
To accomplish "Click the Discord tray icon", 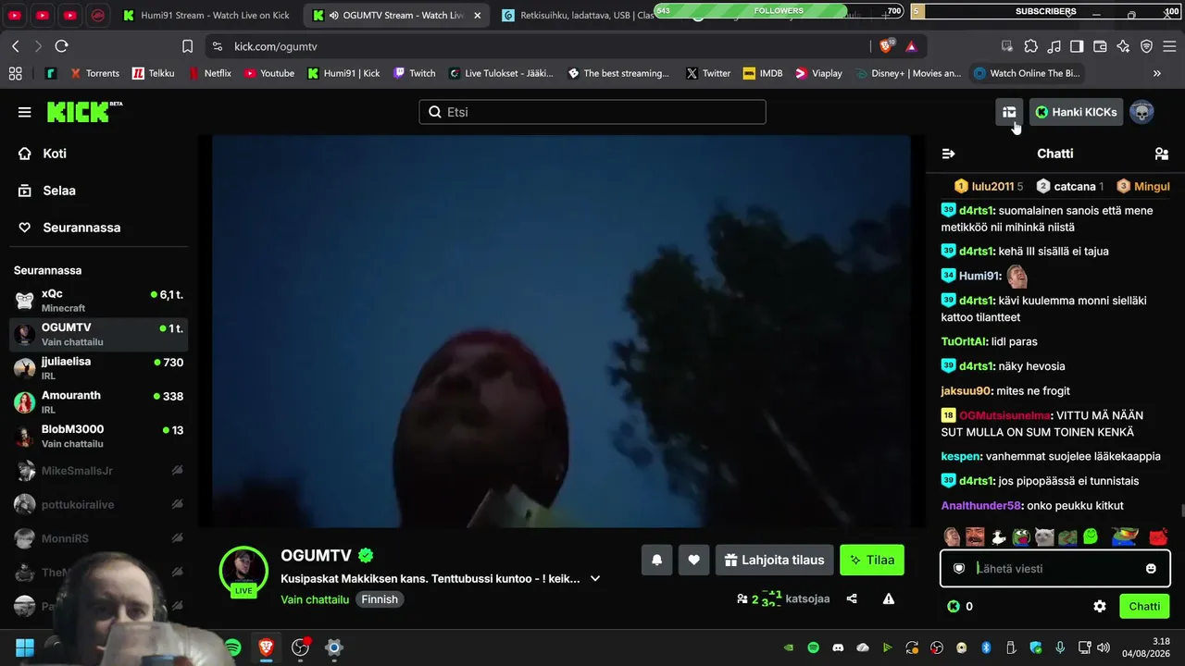I will 839,647.
